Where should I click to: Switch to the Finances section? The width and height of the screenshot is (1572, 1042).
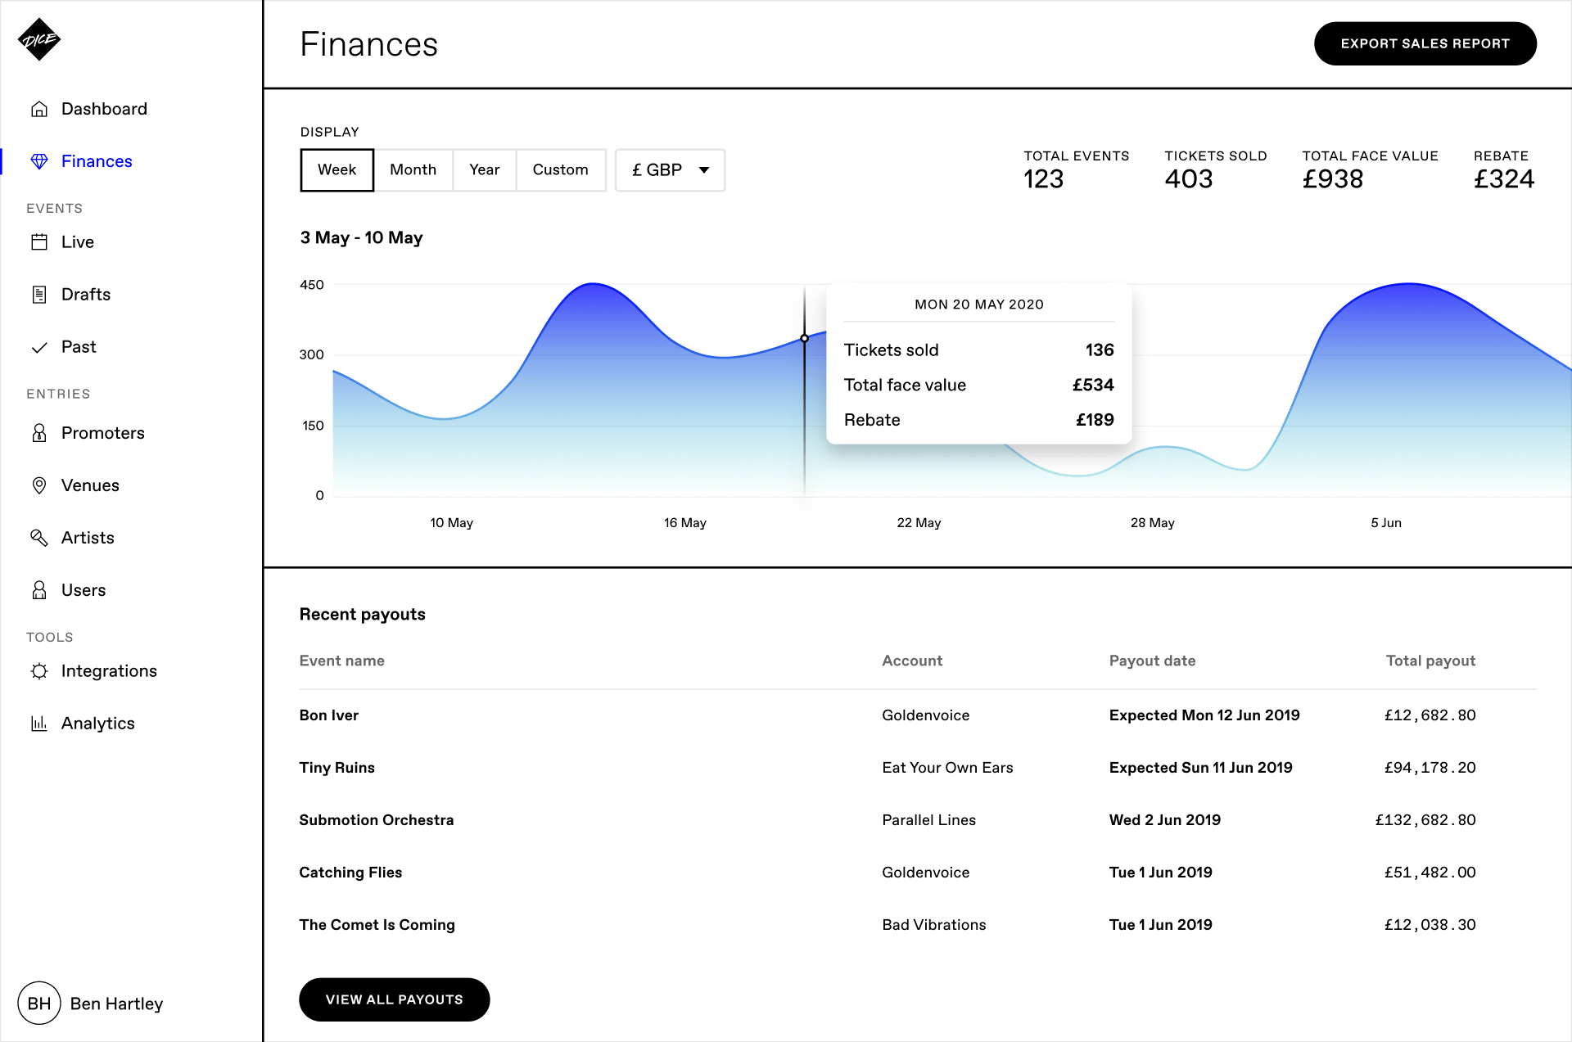pos(97,160)
